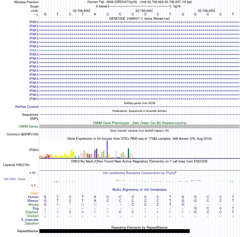Image resolution: width=240 pixels, height=237 pixels.
Task: Click the Sequences track label
Action: [x=30, y=114]
